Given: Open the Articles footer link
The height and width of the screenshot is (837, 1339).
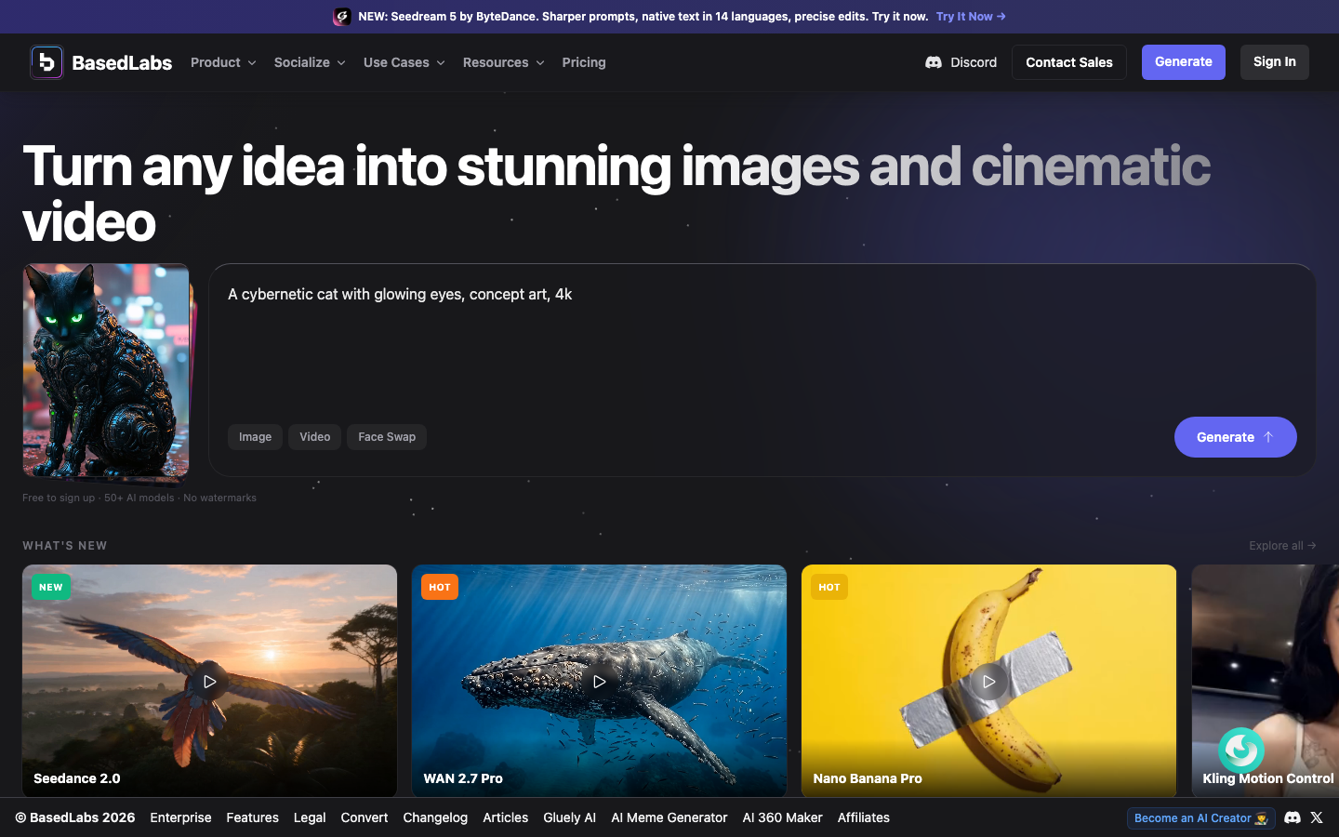Looking at the screenshot, I should [x=506, y=817].
